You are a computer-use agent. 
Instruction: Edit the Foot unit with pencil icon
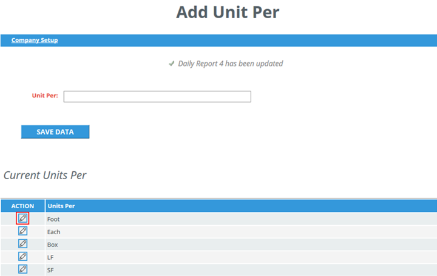click(x=22, y=218)
